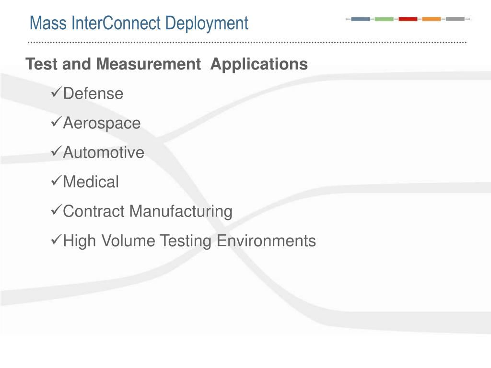Select High Volume Testing Environments text
The image size is (491, 368).
pos(189,241)
